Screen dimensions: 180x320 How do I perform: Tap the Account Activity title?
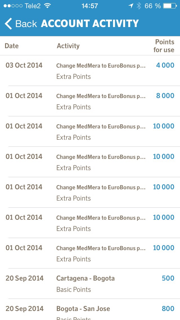[x=90, y=23]
